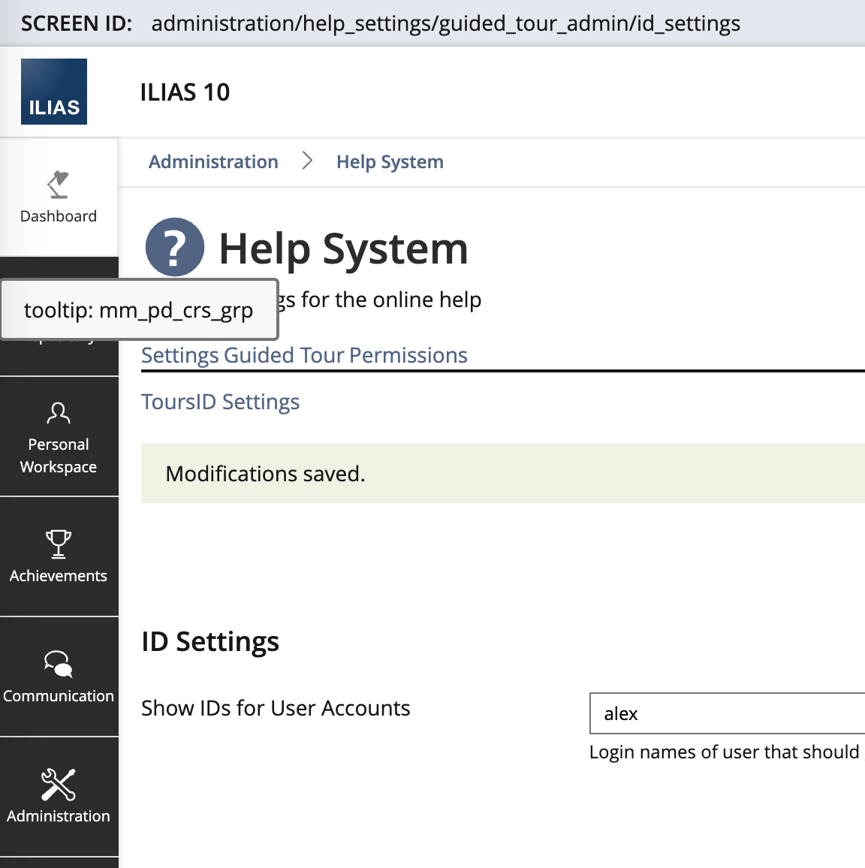
Task: Open the Dashboard lamp icon
Action: tap(58, 185)
